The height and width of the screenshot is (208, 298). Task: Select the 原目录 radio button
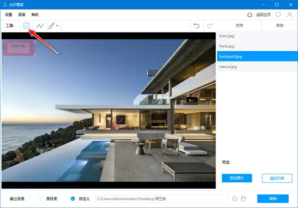40,199
